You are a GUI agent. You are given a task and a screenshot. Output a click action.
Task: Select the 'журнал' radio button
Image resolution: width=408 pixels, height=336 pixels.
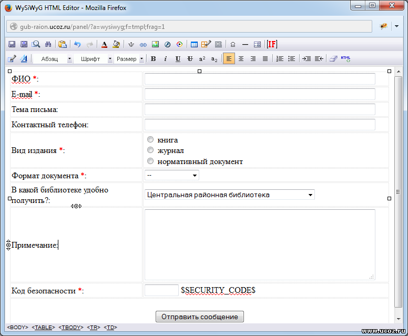click(150, 150)
